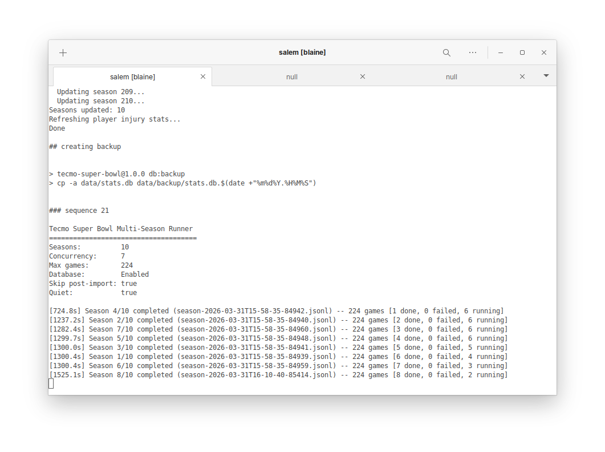Viewport: 605px width, 452px height.
Task: Select the salem [blaine] tab
Action: [132, 76]
